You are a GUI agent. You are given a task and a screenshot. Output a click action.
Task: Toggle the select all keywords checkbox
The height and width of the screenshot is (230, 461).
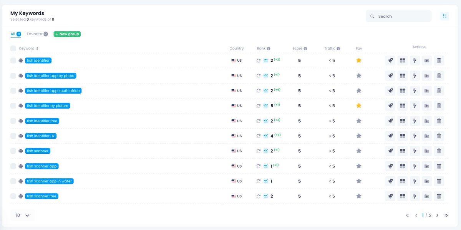[x=13, y=48]
